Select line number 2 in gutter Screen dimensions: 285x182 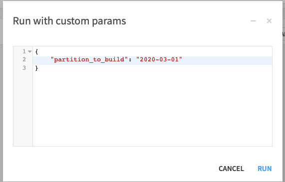pyautogui.click(x=24, y=59)
